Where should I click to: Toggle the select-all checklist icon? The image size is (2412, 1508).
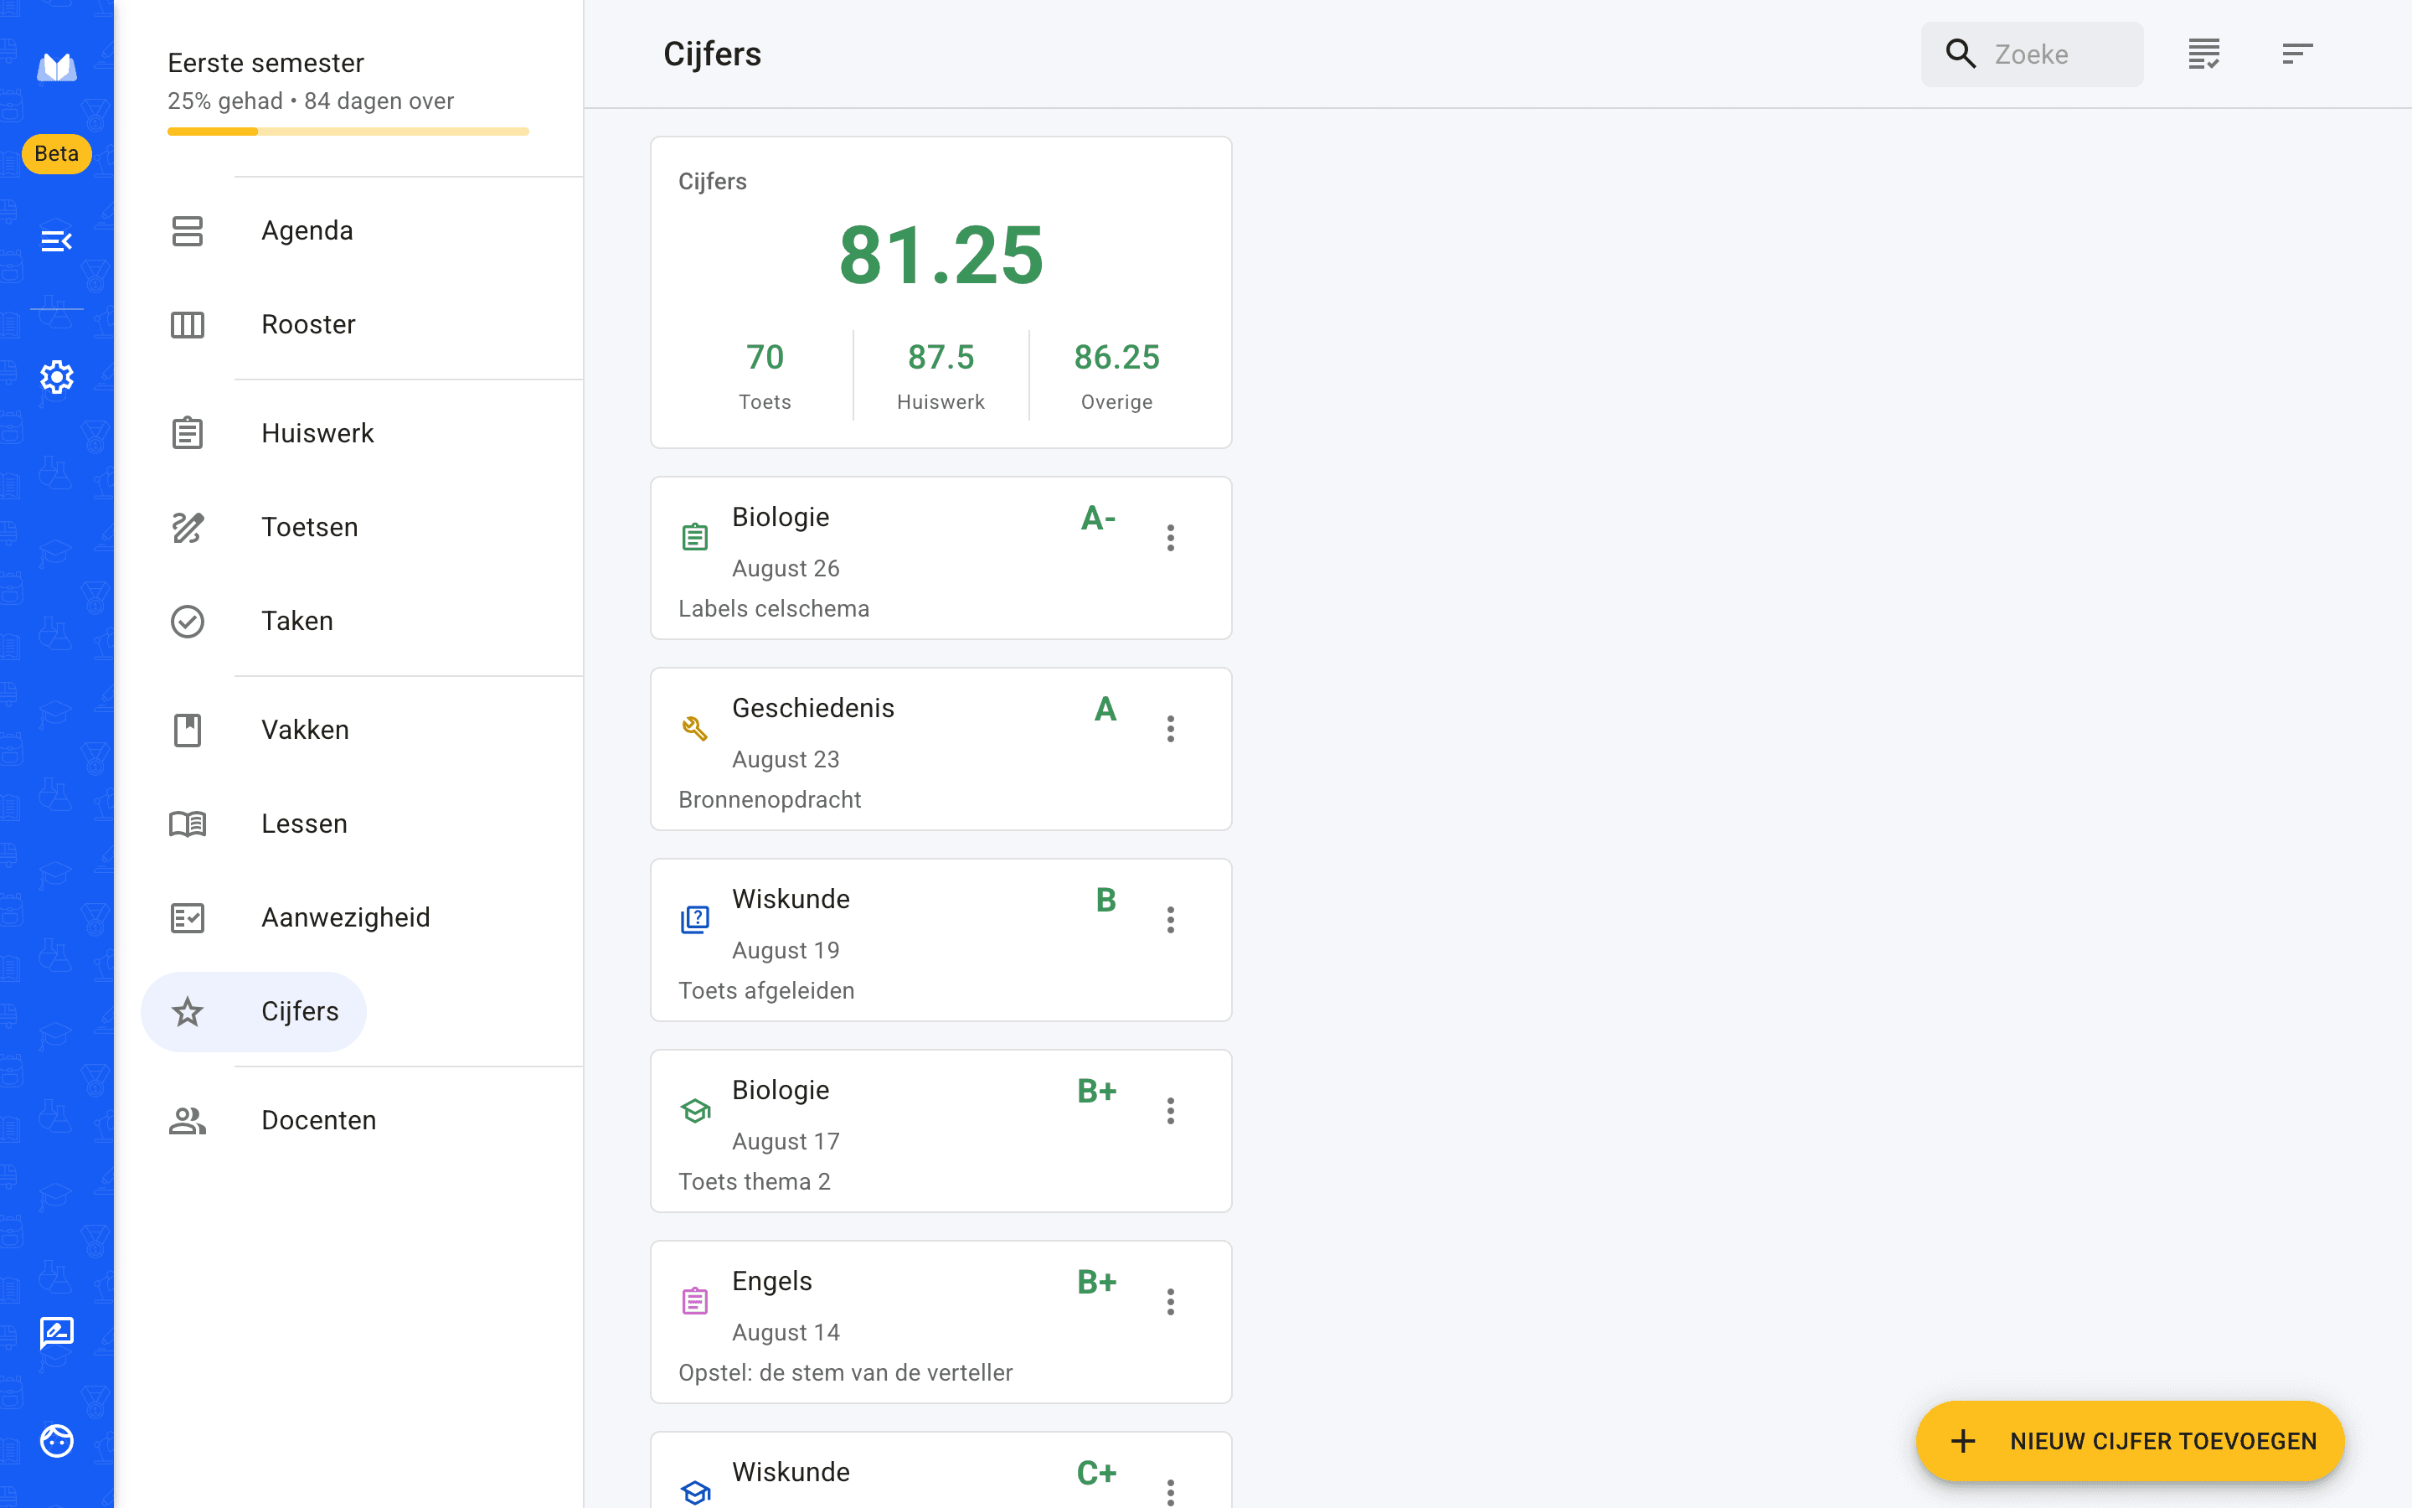coord(2203,54)
